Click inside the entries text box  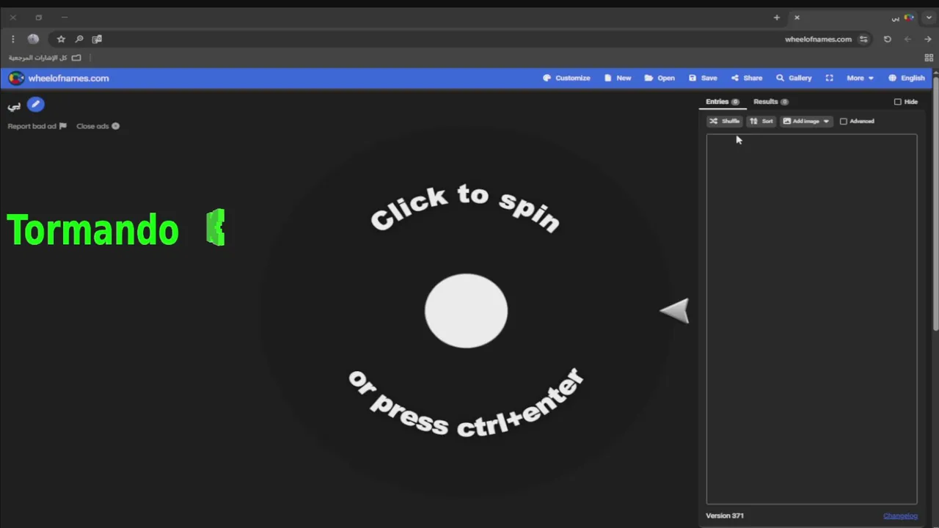pos(811,319)
